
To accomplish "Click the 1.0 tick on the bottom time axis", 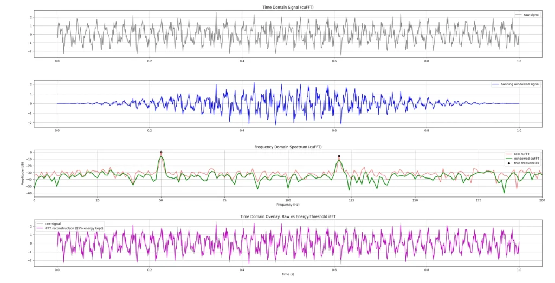I will 519,269.
